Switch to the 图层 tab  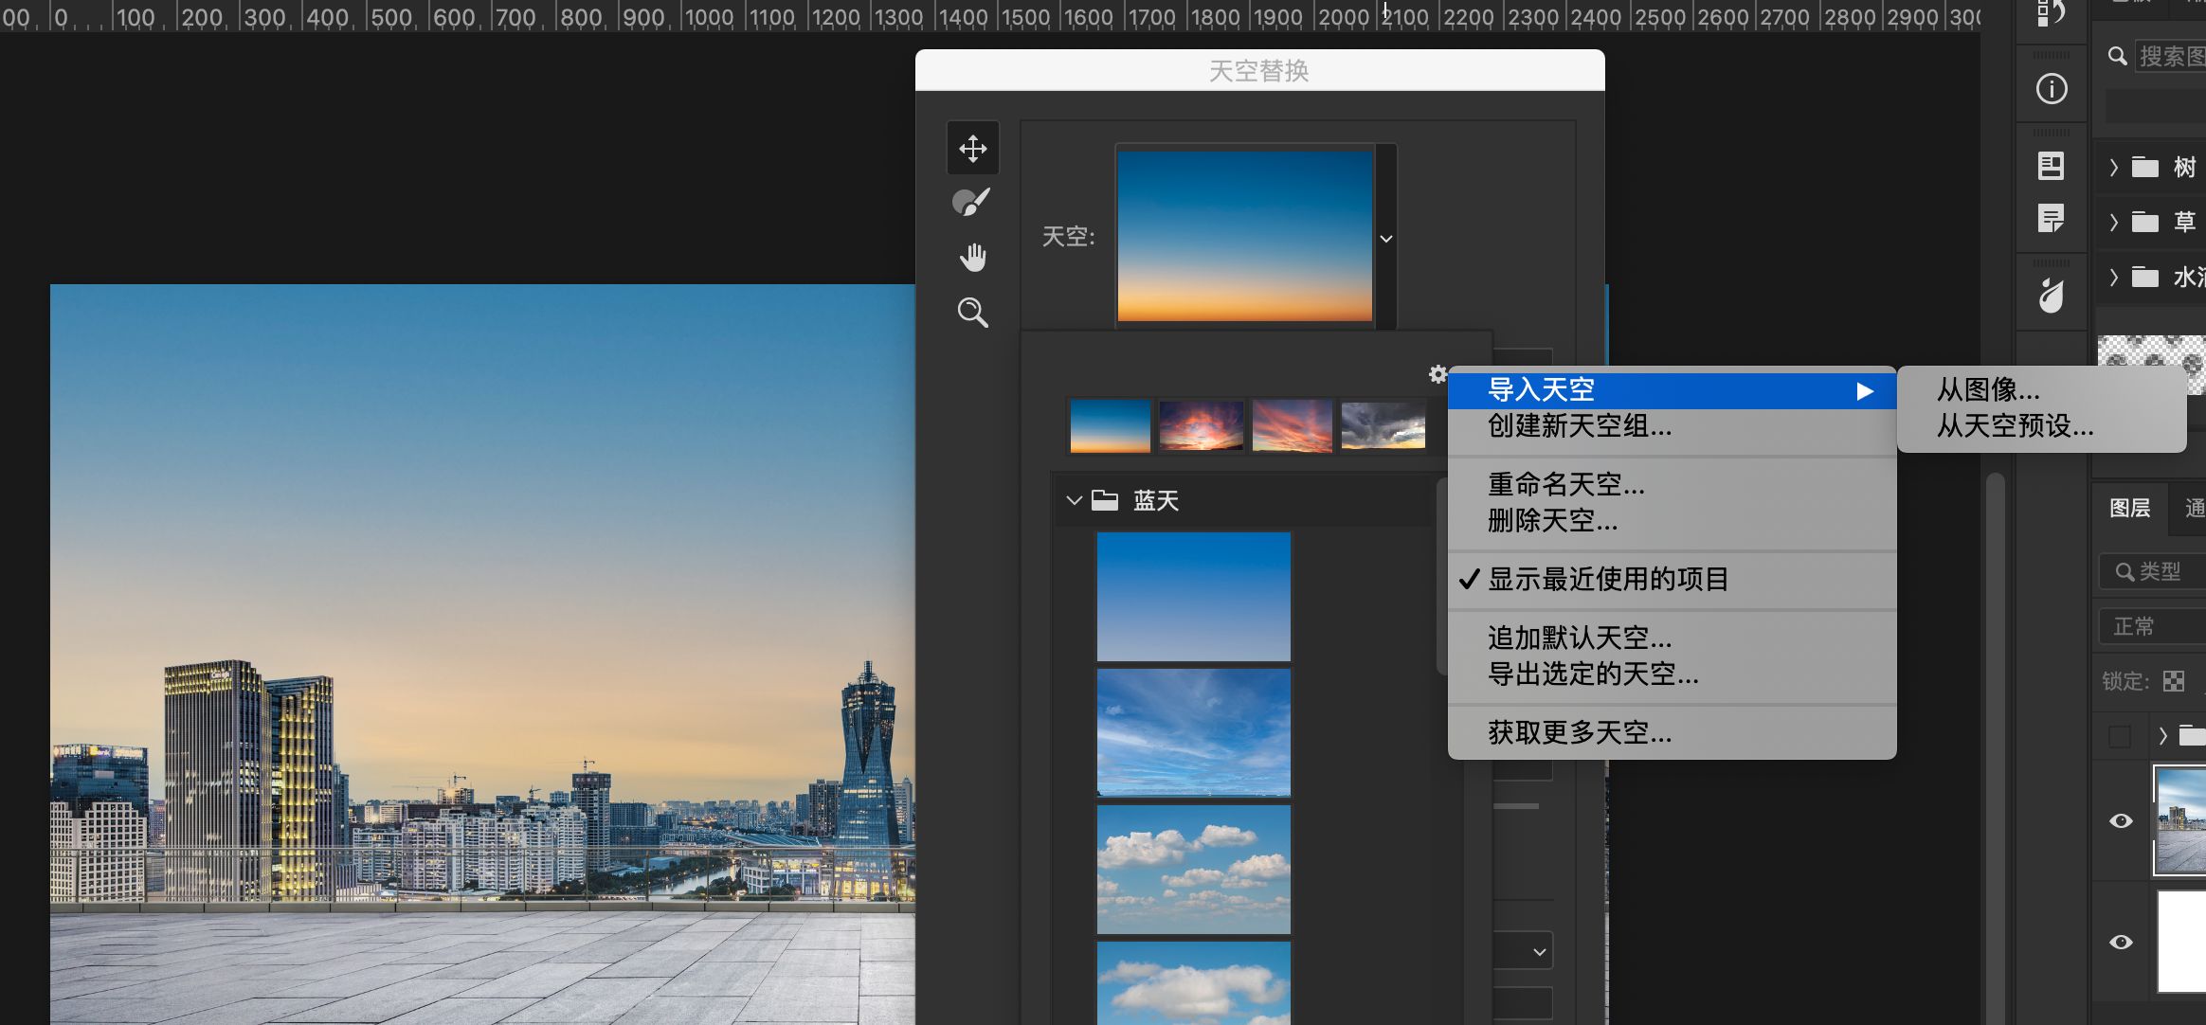(x=2129, y=508)
